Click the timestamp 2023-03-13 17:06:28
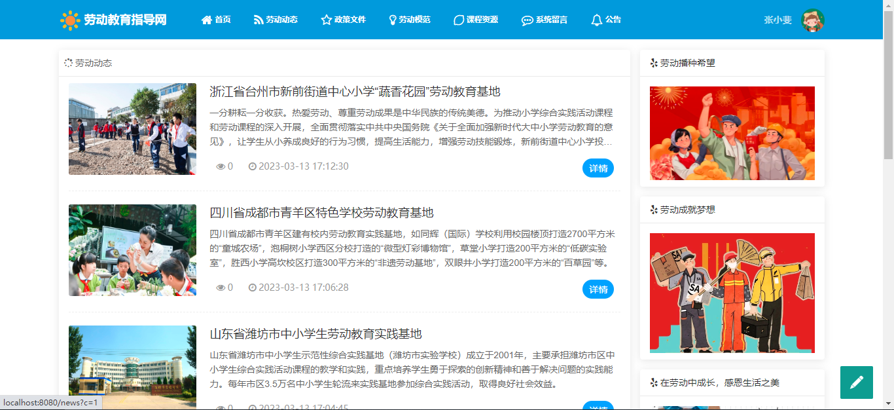 (304, 288)
